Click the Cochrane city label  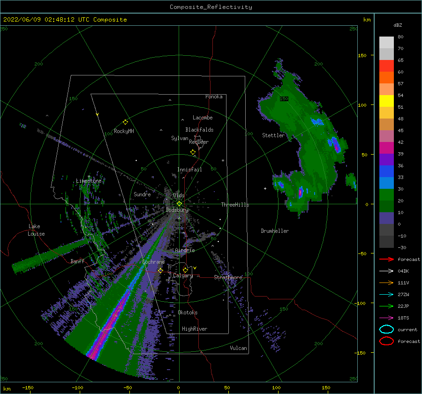pyautogui.click(x=153, y=262)
